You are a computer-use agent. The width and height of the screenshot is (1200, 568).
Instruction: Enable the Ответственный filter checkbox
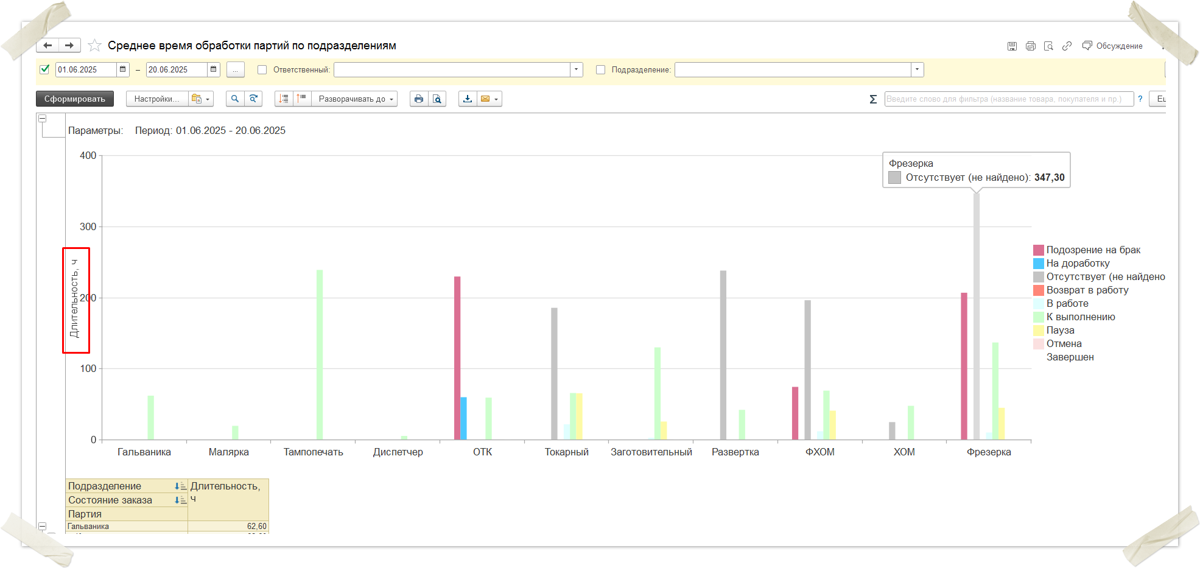(262, 70)
